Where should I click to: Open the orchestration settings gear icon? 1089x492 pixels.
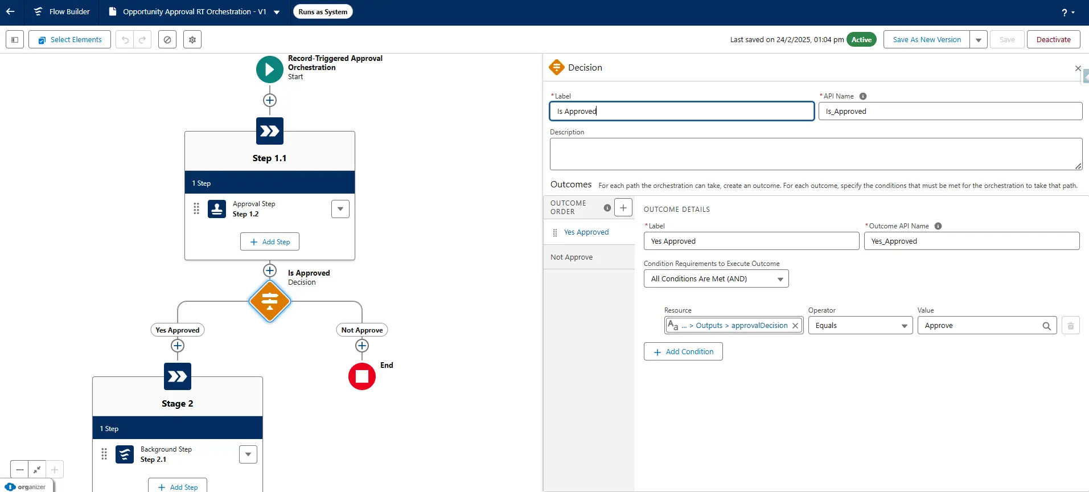(192, 40)
